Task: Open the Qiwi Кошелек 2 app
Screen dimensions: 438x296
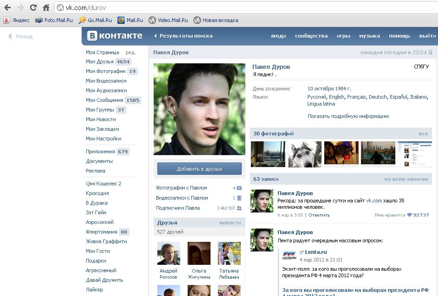Action: click(104, 184)
